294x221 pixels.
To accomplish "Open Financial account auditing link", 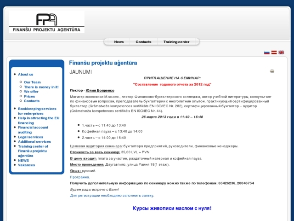I will coord(33,130).
